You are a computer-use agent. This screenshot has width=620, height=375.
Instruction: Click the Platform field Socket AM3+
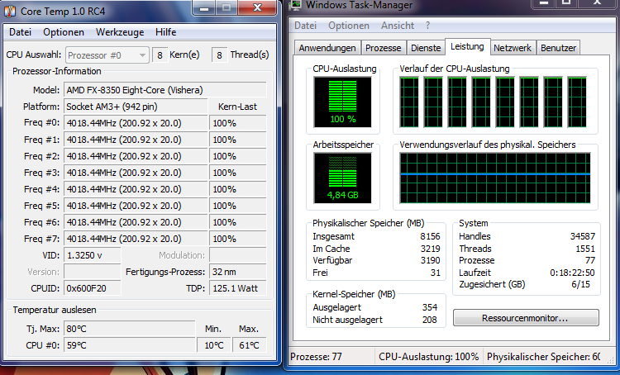[x=136, y=107]
